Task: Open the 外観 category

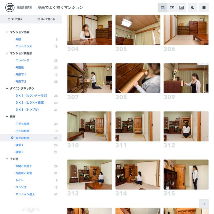Action: tap(18, 39)
